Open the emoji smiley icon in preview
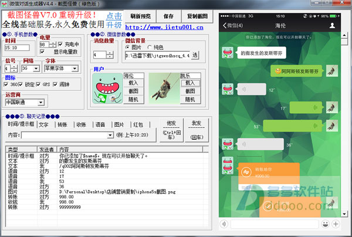352x237 pixels. click(x=325, y=224)
